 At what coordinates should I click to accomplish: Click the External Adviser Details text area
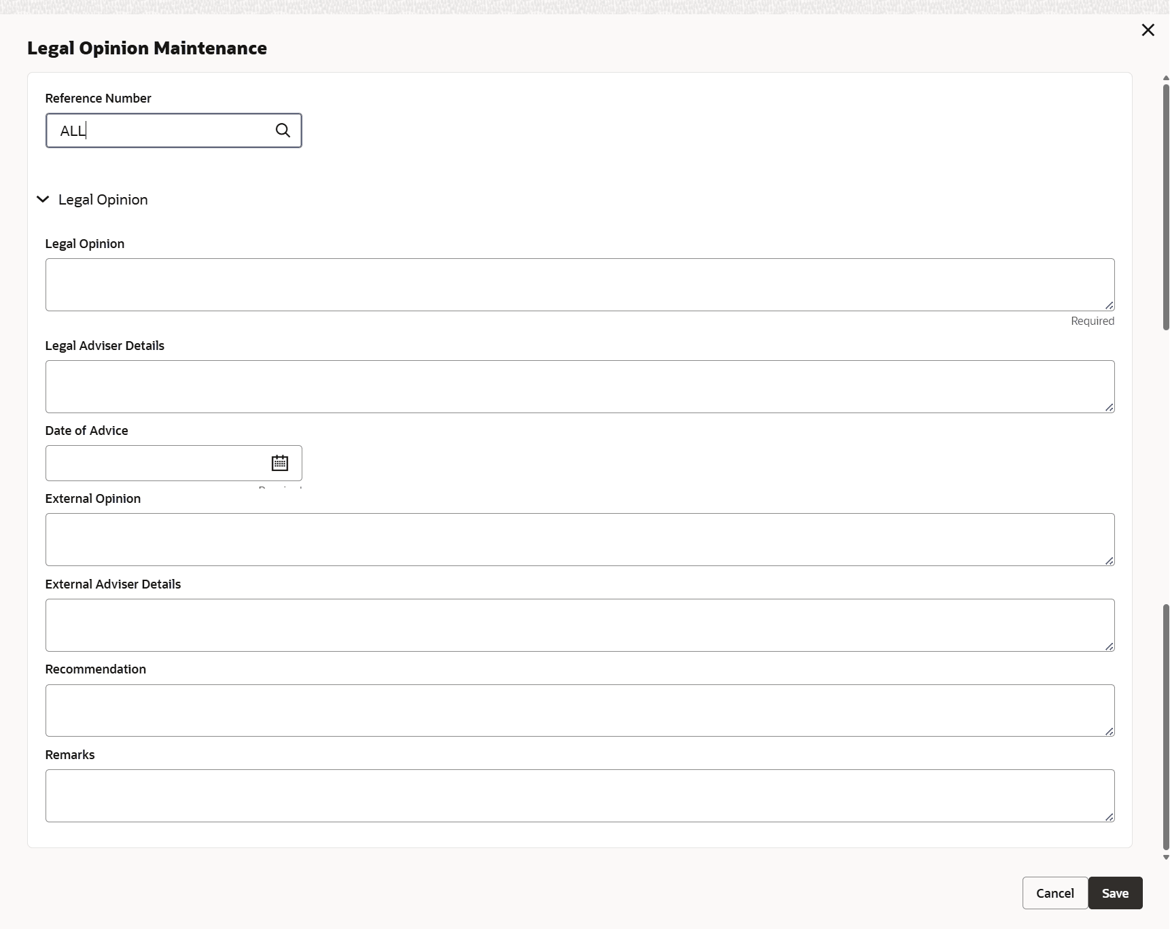(580, 625)
